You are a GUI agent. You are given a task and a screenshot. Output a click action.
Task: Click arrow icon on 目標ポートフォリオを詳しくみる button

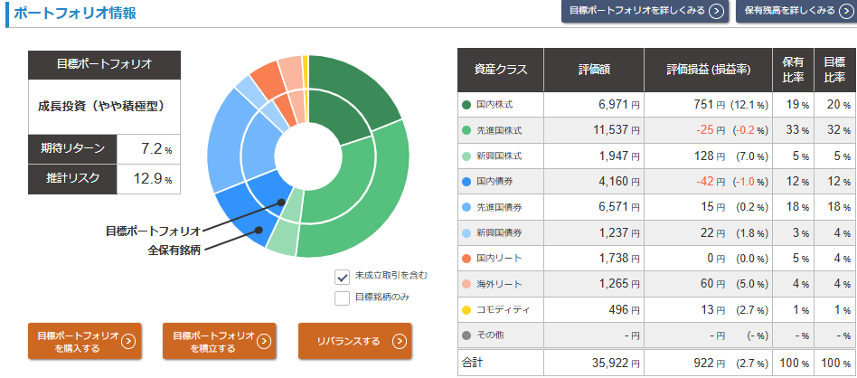716,12
